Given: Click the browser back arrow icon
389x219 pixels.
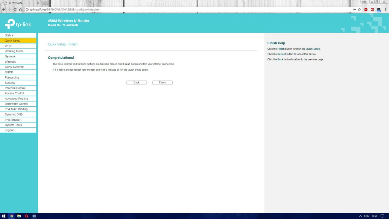Looking at the screenshot, I should (x=4, y=10).
